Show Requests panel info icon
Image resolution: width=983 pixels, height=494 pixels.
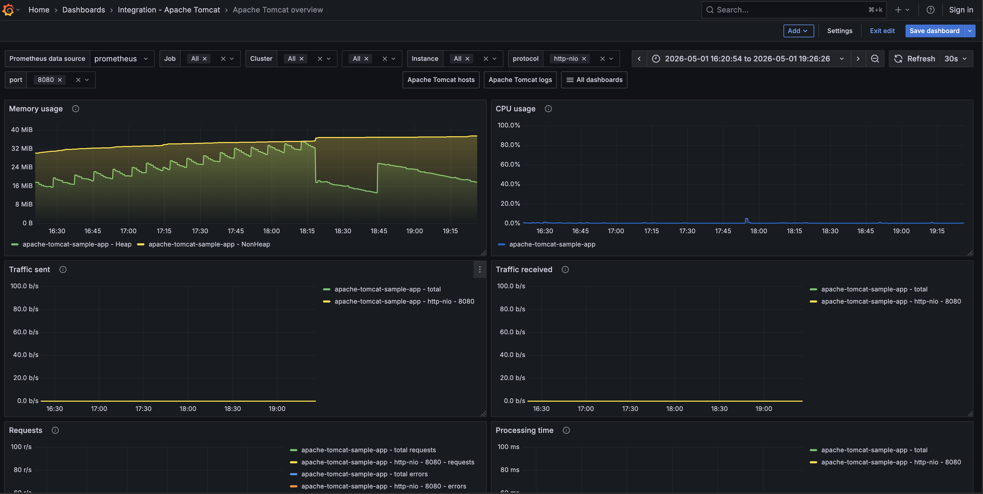click(x=55, y=430)
